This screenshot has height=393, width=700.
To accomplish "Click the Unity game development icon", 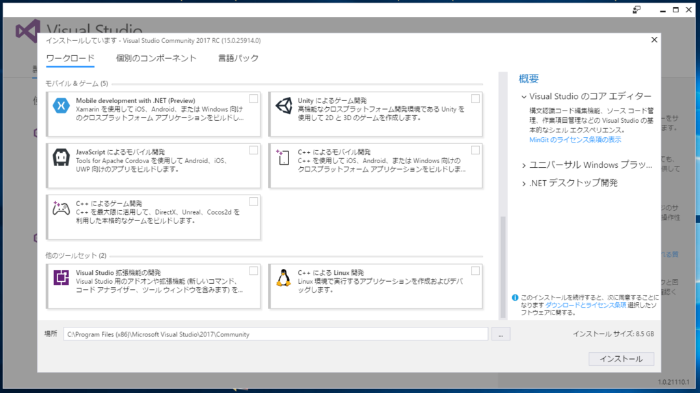I will tap(284, 106).
